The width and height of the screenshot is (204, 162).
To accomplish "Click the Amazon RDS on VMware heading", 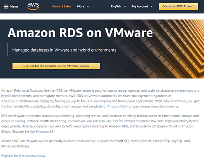I will click(80, 33).
